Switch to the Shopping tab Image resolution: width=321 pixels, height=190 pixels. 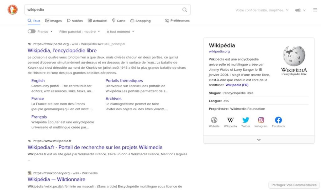140,21
